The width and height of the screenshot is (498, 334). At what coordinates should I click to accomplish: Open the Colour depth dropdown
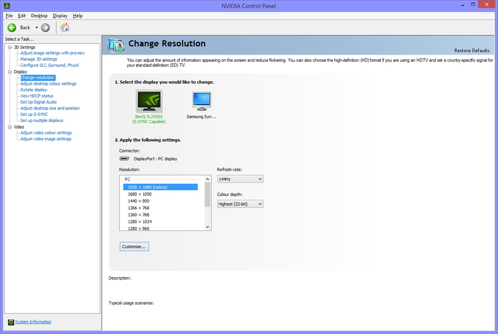[240, 204]
